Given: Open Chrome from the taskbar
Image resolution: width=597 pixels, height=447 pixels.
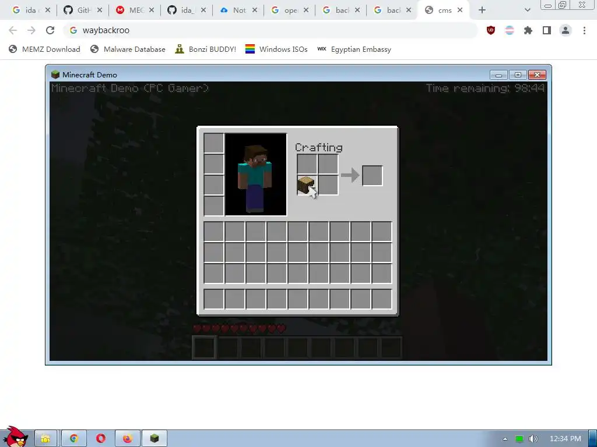Looking at the screenshot, I should point(74,439).
